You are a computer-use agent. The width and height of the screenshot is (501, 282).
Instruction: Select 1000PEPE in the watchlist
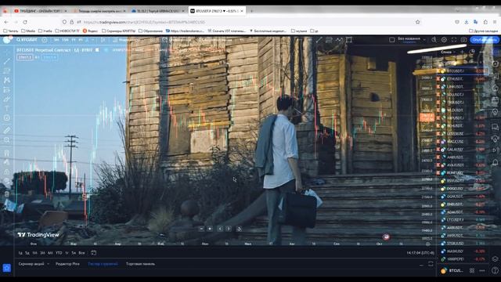(x=463, y=259)
